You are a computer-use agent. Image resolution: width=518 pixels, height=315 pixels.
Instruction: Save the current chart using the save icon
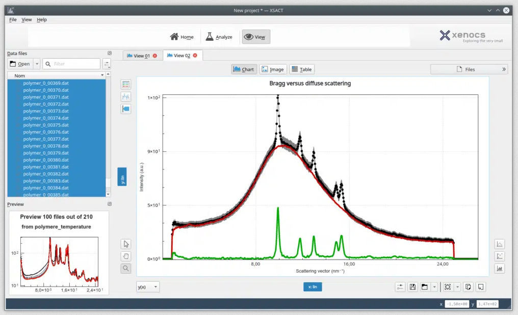pos(412,286)
